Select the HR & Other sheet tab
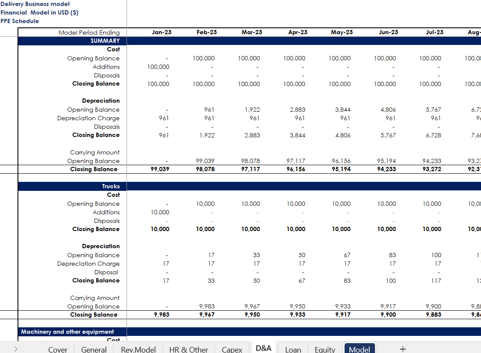 point(189,349)
